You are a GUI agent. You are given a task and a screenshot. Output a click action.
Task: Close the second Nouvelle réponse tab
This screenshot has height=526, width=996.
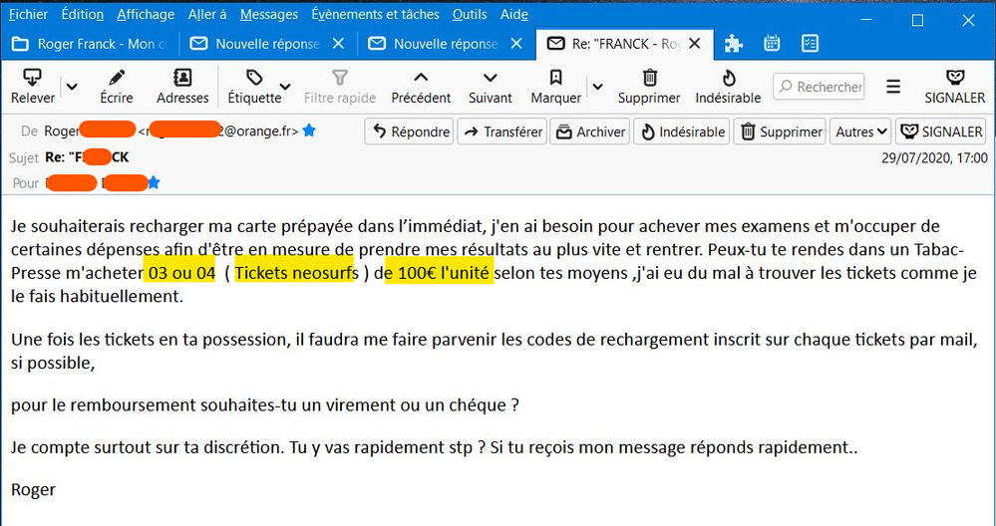point(516,44)
